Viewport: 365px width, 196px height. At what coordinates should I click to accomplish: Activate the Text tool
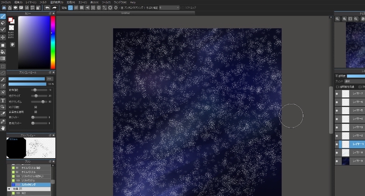click(x=3, y=100)
